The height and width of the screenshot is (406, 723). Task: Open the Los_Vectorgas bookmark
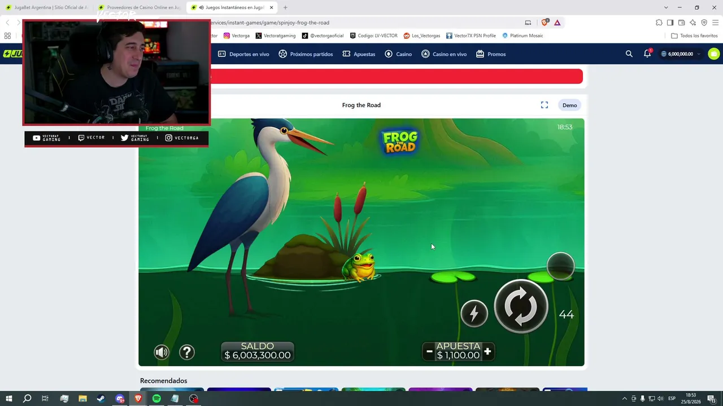[422, 36]
